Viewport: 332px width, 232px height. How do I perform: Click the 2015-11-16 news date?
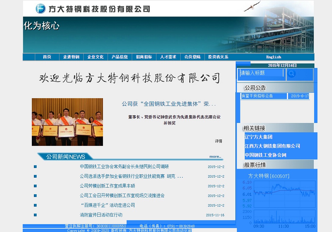click(215, 215)
